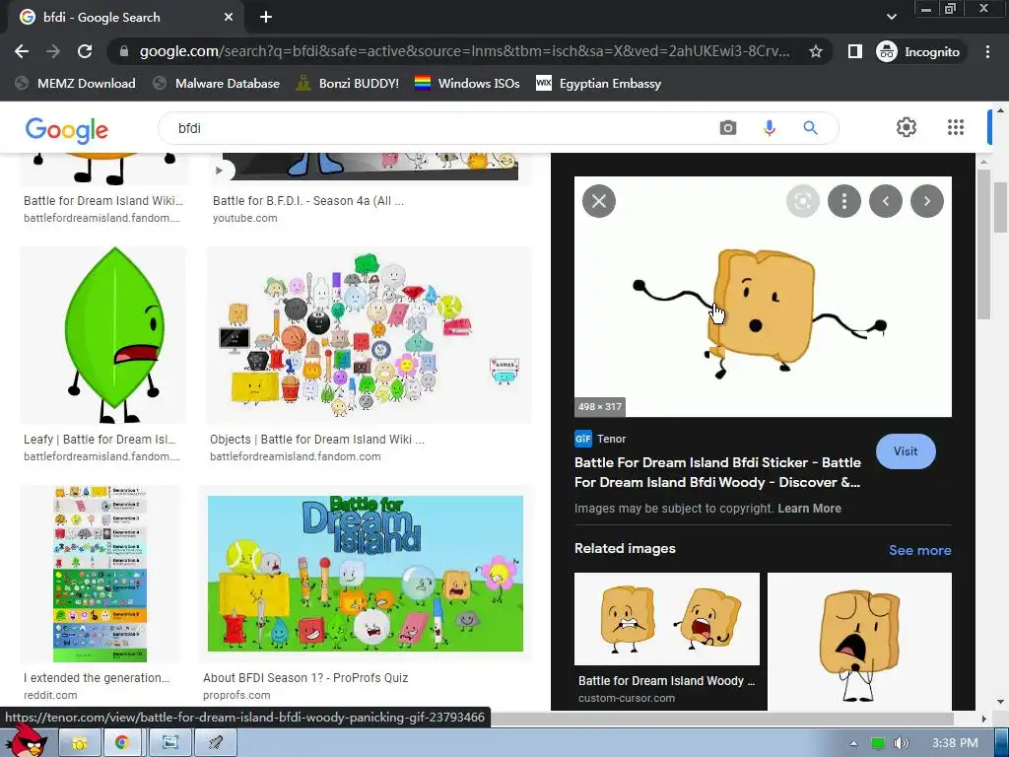The width and height of the screenshot is (1009, 757).
Task: Click the 'Objects | Battle for Dream Island Wiki' caption
Action: point(317,440)
